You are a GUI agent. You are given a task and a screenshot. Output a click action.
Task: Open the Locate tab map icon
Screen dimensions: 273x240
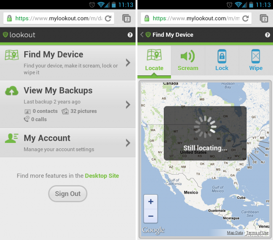pyautogui.click(x=154, y=55)
